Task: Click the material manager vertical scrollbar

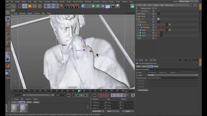Action: pos(88,107)
